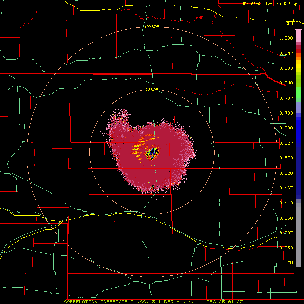
Task: Click the 0.947 scale value
Action: point(286,53)
